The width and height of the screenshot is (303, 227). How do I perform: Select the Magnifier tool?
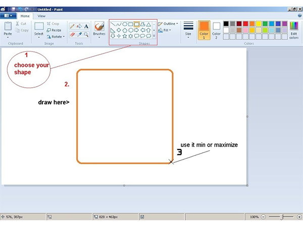pos(86,34)
